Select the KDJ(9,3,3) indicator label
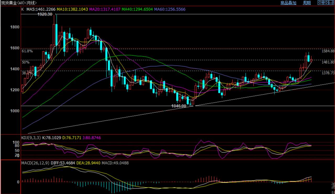Image resolution: width=335 pixels, height=194 pixels. 31,138
